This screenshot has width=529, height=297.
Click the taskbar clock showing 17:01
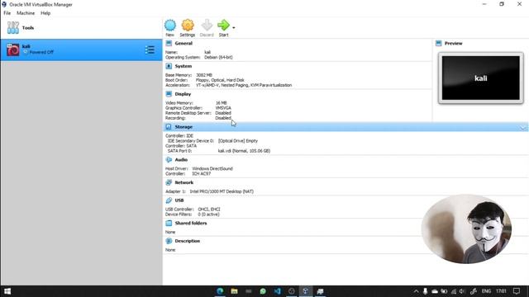[x=502, y=291]
